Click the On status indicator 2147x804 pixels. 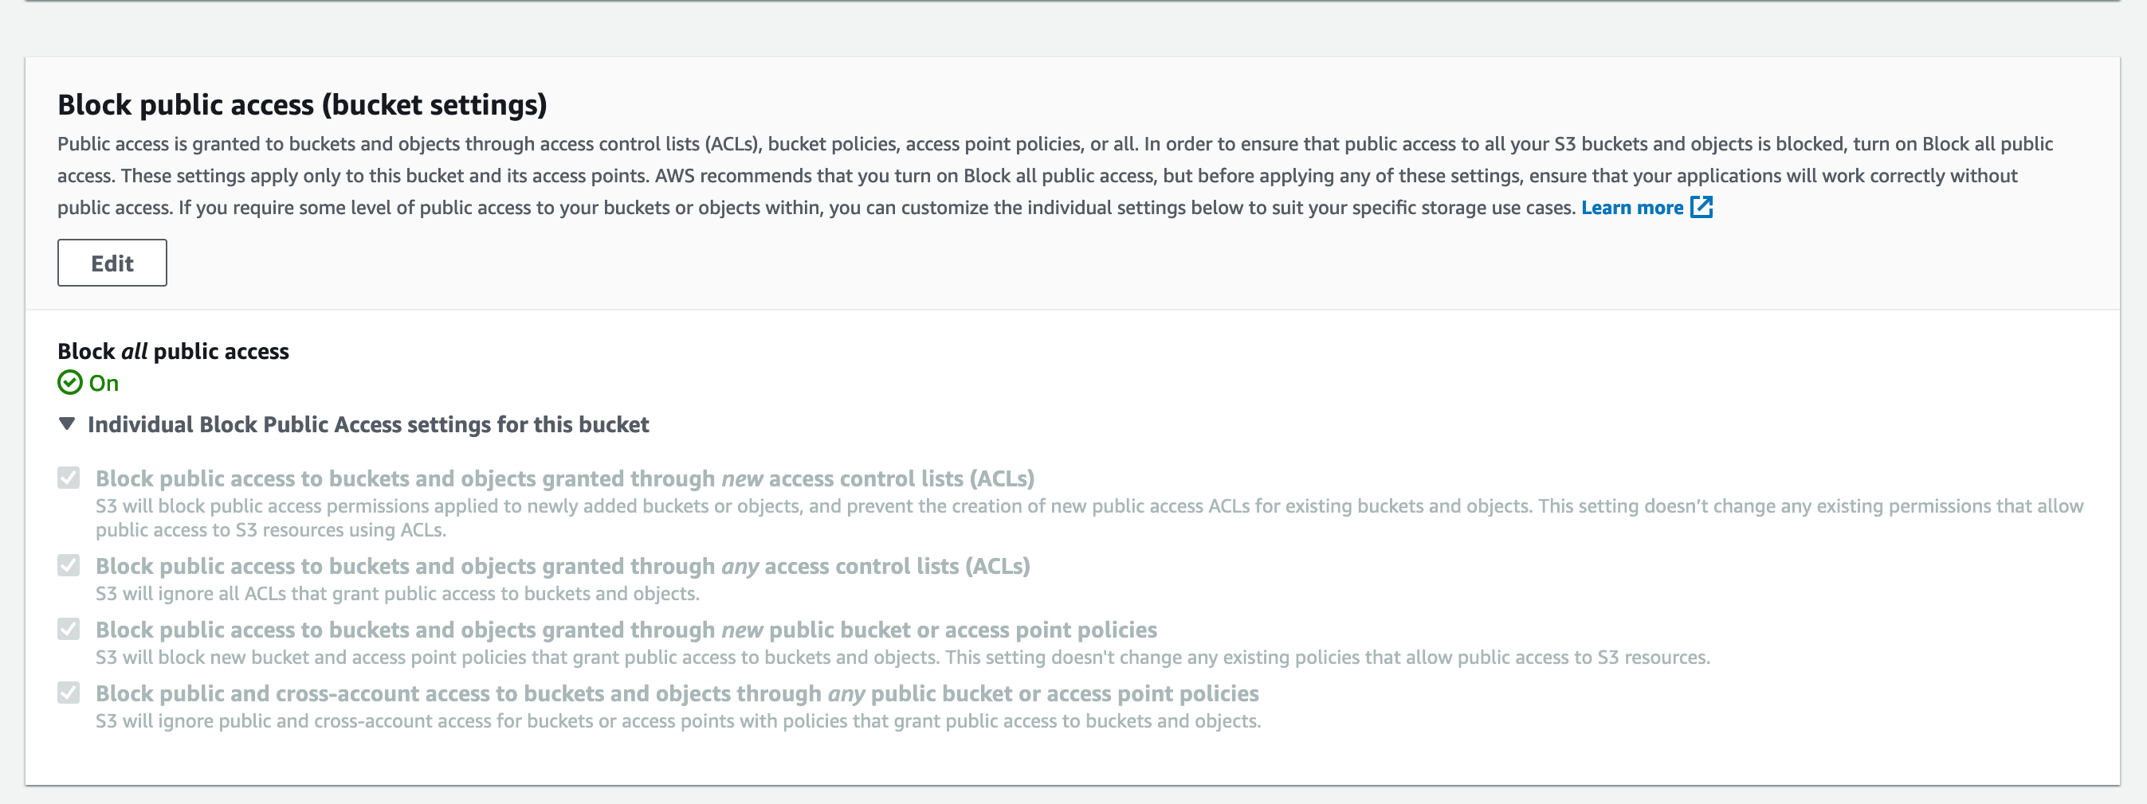click(103, 384)
